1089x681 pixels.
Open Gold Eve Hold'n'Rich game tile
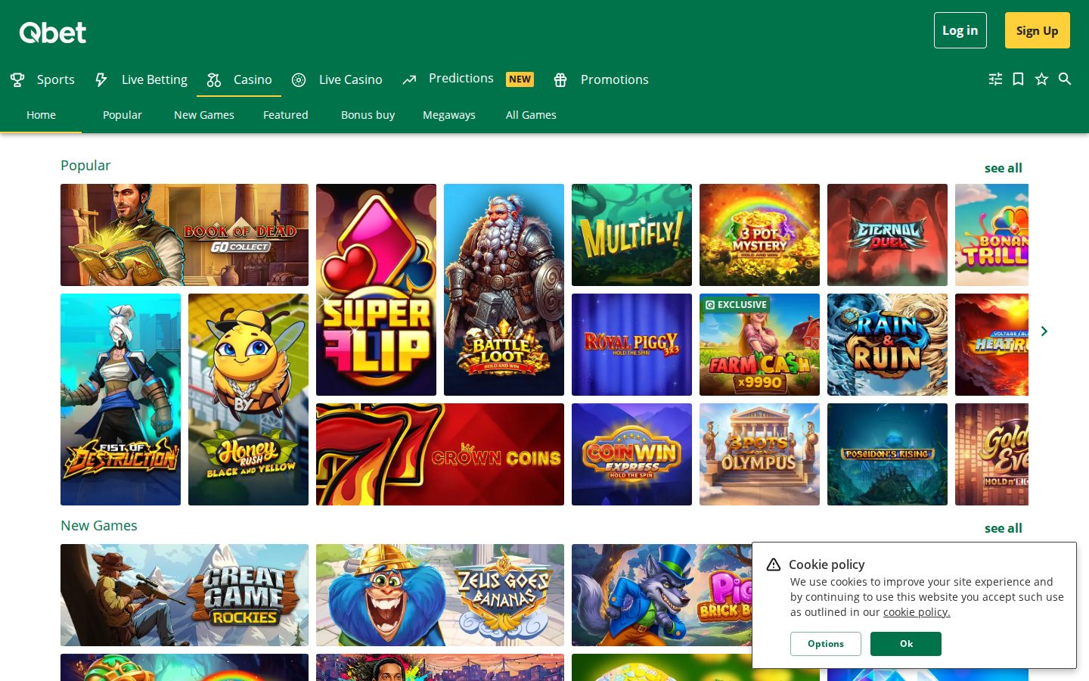coord(991,454)
